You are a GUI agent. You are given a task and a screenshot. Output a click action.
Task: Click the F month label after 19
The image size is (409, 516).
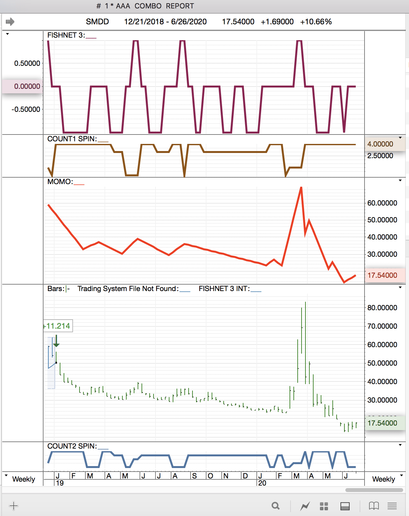74,476
